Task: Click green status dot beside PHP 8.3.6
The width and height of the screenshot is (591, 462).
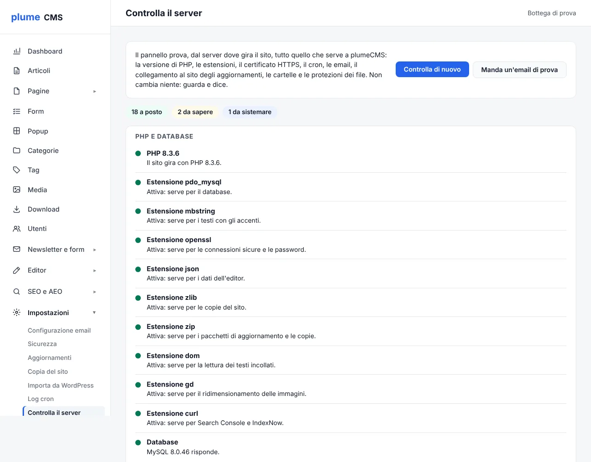Action: [138, 153]
